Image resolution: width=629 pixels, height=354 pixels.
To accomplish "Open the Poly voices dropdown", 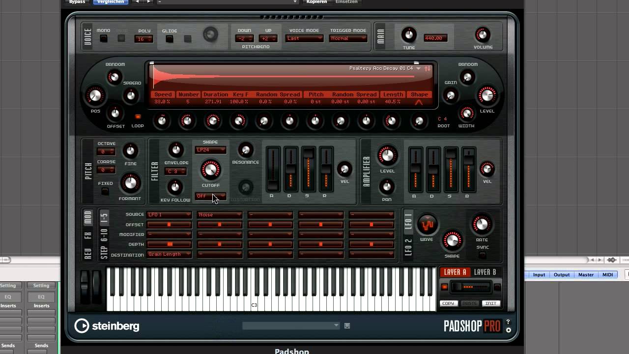I will (x=144, y=39).
